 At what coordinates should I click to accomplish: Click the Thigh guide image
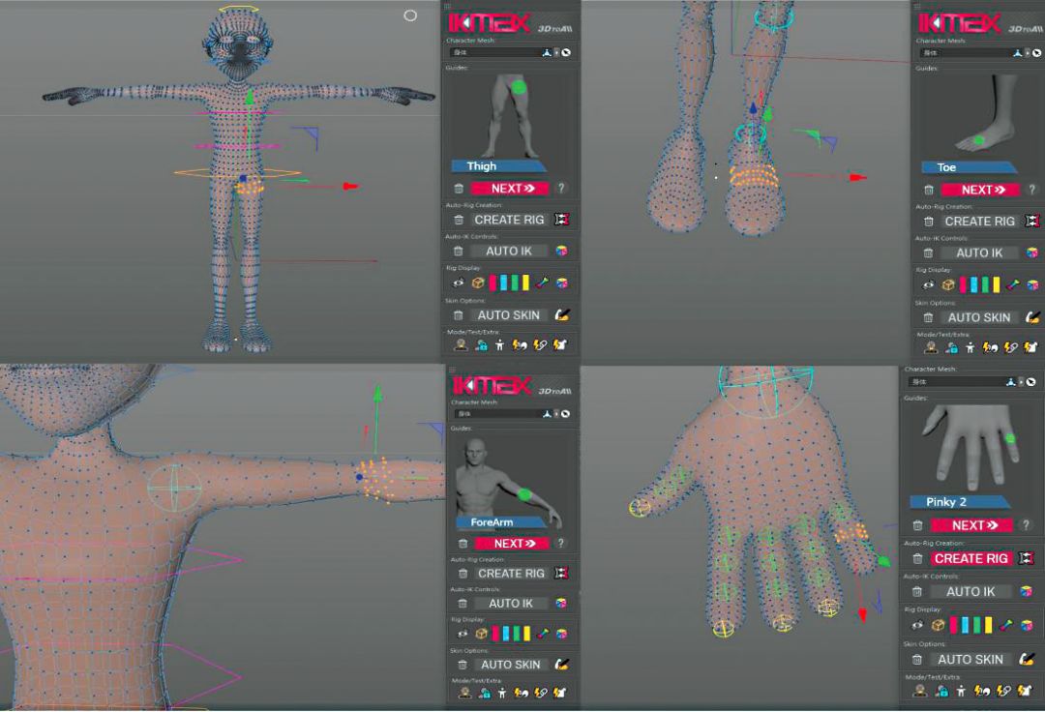click(511, 116)
